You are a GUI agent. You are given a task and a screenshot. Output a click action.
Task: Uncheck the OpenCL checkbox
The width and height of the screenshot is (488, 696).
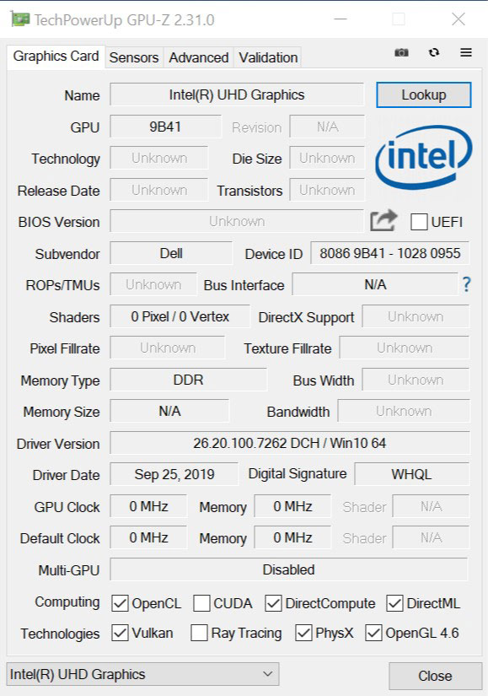[120, 603]
